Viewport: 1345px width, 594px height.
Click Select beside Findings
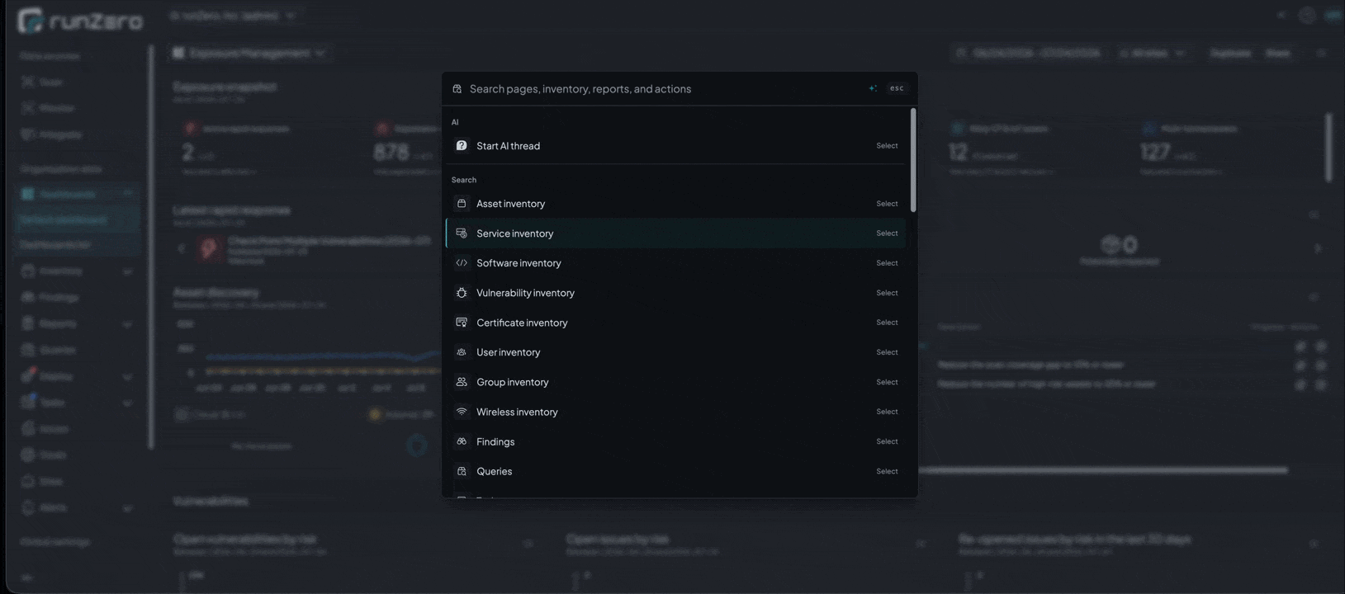pos(887,441)
